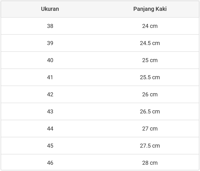
Task: Select the 24.5 cm cell
Action: tap(150, 43)
